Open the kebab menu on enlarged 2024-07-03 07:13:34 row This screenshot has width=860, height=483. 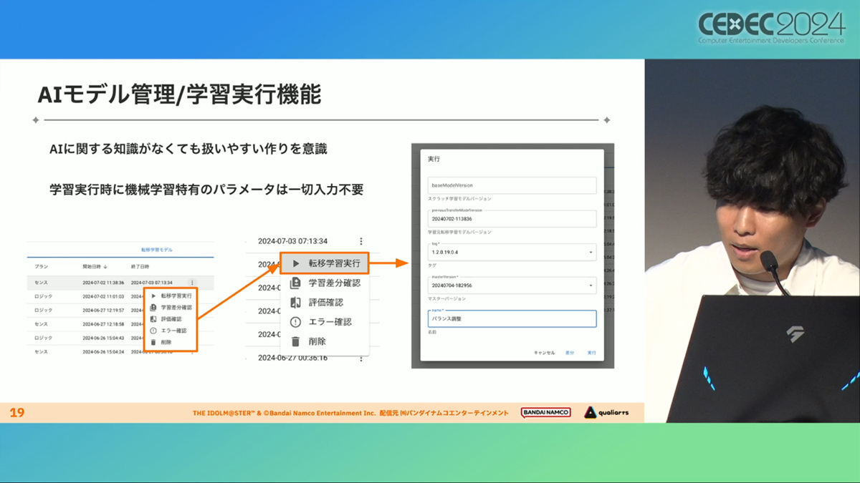361,242
